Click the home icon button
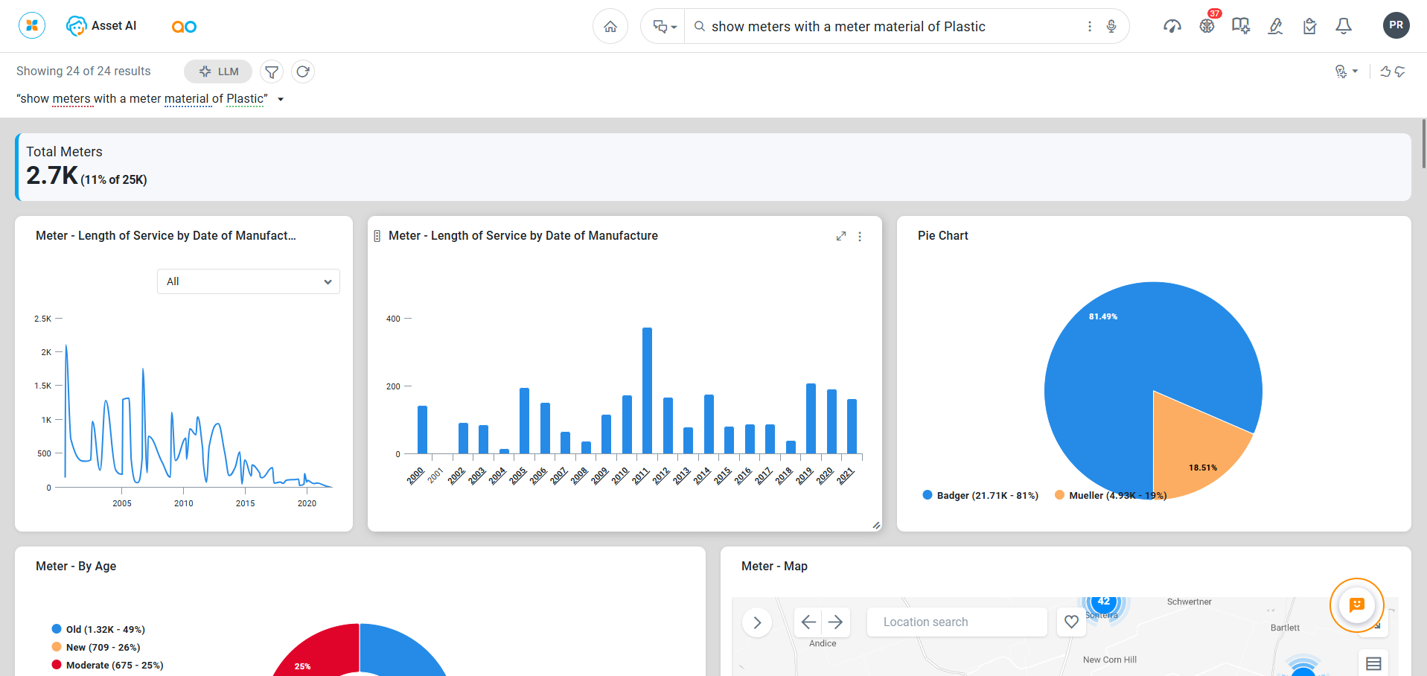This screenshot has height=676, width=1427. pyautogui.click(x=610, y=27)
